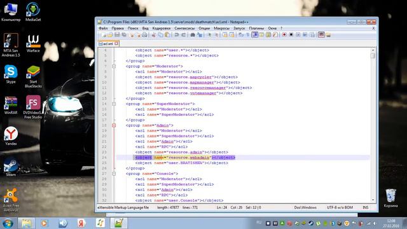Open the Steam desktop shortcut
This screenshot has height=229, width=407.
11,167
